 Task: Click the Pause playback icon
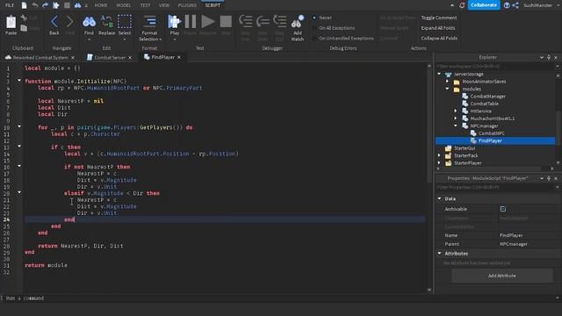(191, 21)
